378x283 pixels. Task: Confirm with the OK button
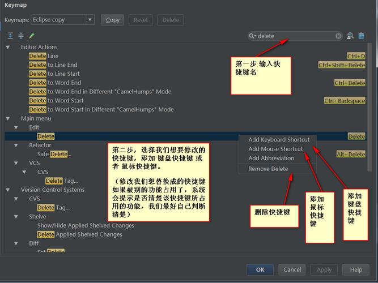260,269
